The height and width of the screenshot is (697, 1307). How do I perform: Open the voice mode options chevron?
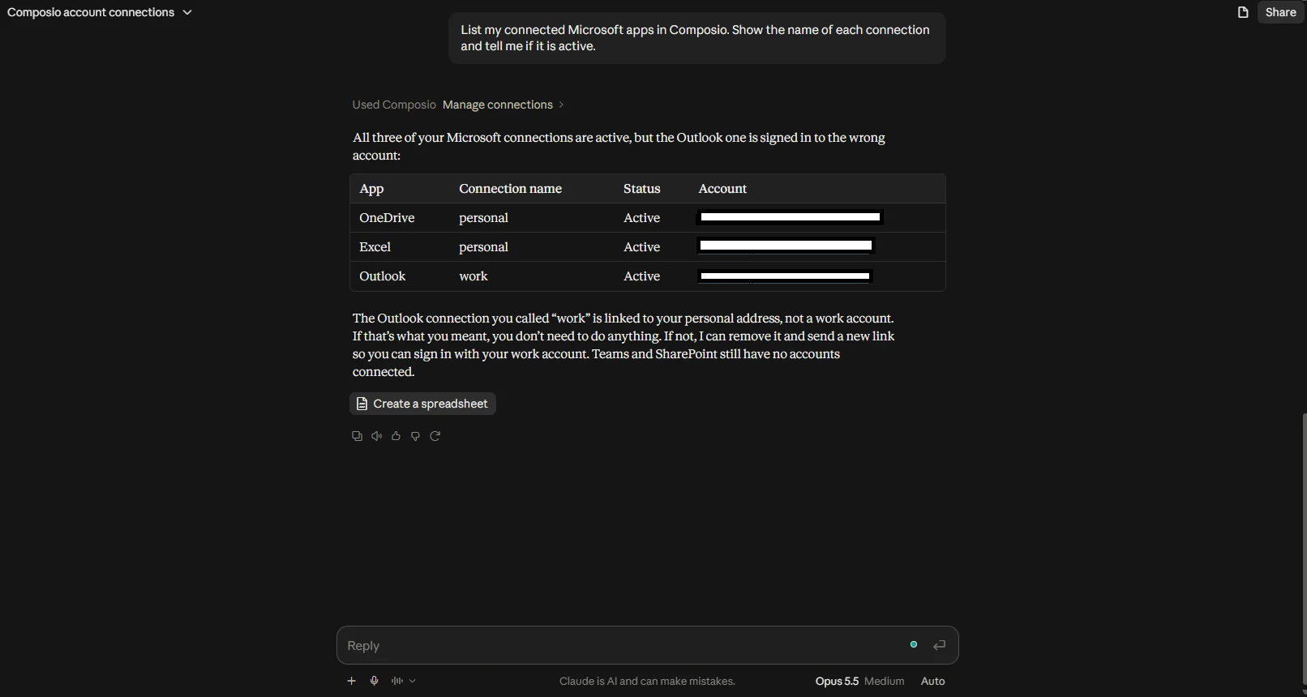click(x=413, y=681)
